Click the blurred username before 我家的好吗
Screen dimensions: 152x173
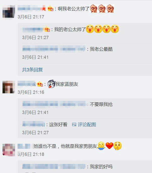point(54,166)
